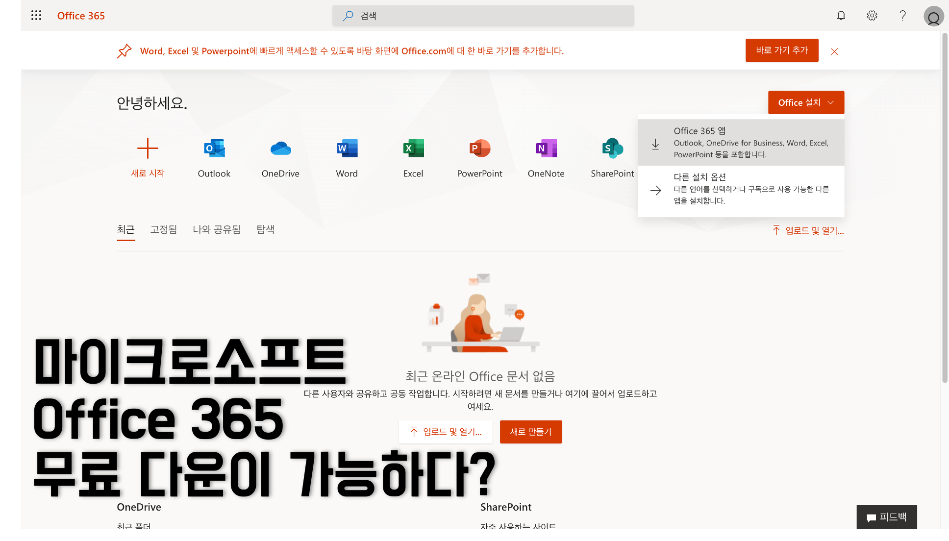Launch Outlook app icon

[214, 148]
